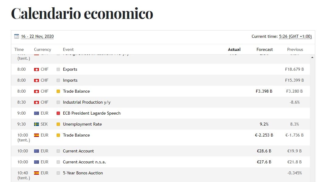Click the ECB President Lagarde Speech event name
This screenshot has height=182, width=321.
coord(92,113)
